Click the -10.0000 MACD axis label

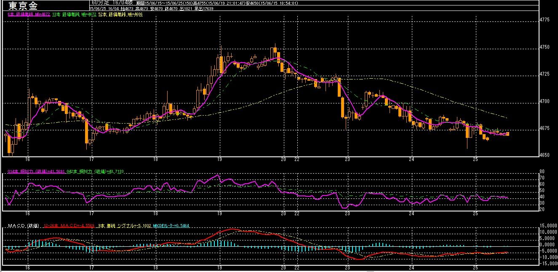[x=548, y=257]
